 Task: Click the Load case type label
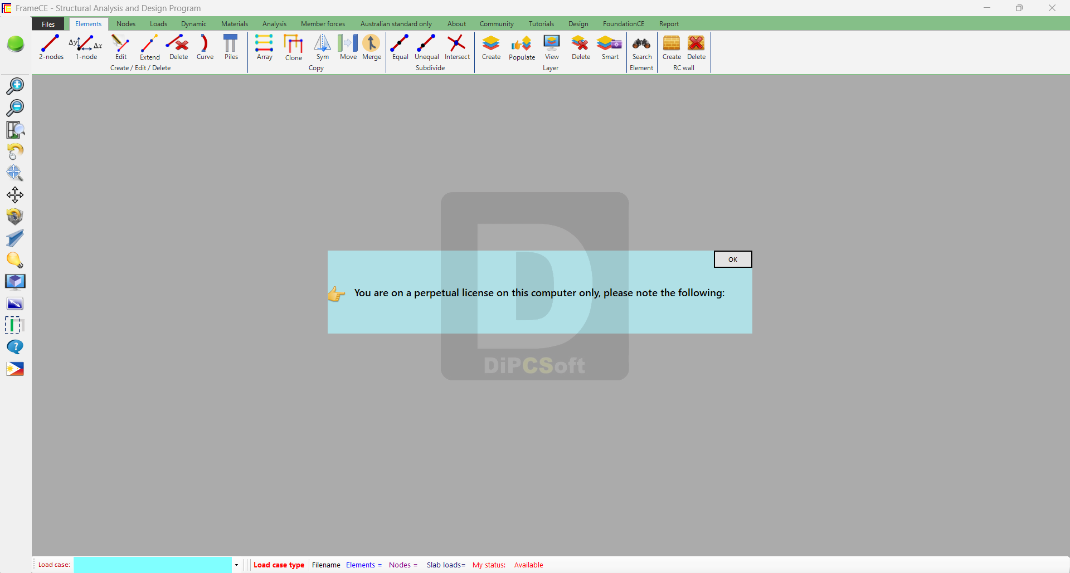pyautogui.click(x=279, y=565)
